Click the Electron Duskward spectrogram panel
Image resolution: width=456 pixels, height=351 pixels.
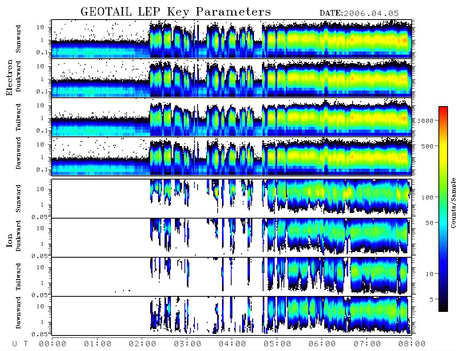(x=232, y=78)
